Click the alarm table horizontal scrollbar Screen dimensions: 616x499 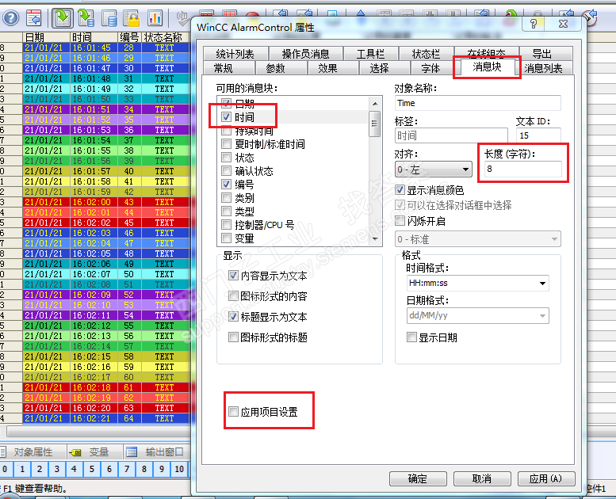click(x=98, y=432)
